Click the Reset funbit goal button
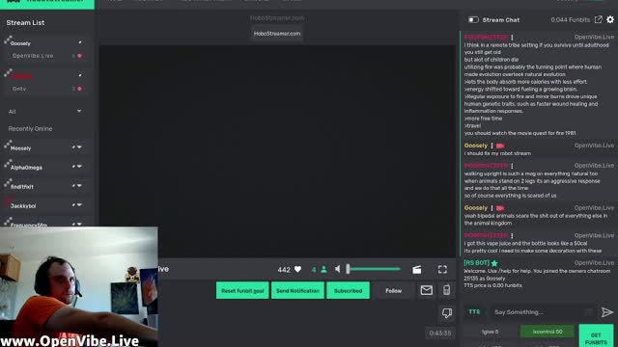This screenshot has height=347, width=618. (242, 290)
